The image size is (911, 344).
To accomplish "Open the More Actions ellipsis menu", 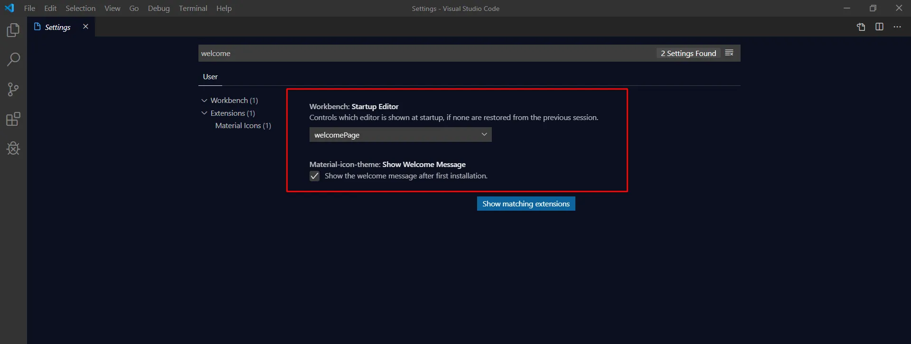I will (897, 27).
